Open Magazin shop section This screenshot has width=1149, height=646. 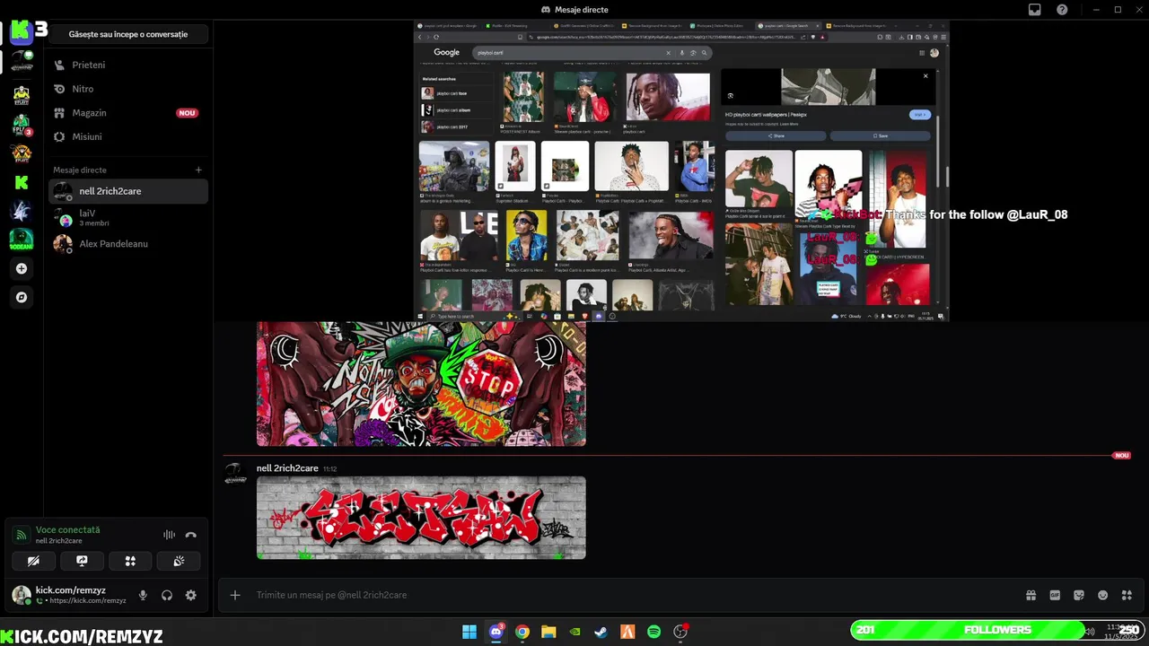tap(128, 113)
